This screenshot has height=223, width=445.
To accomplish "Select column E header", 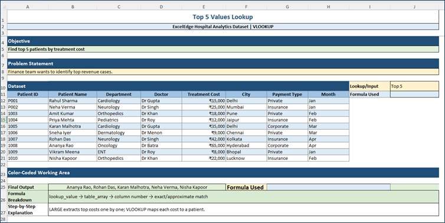I will pos(204,7).
